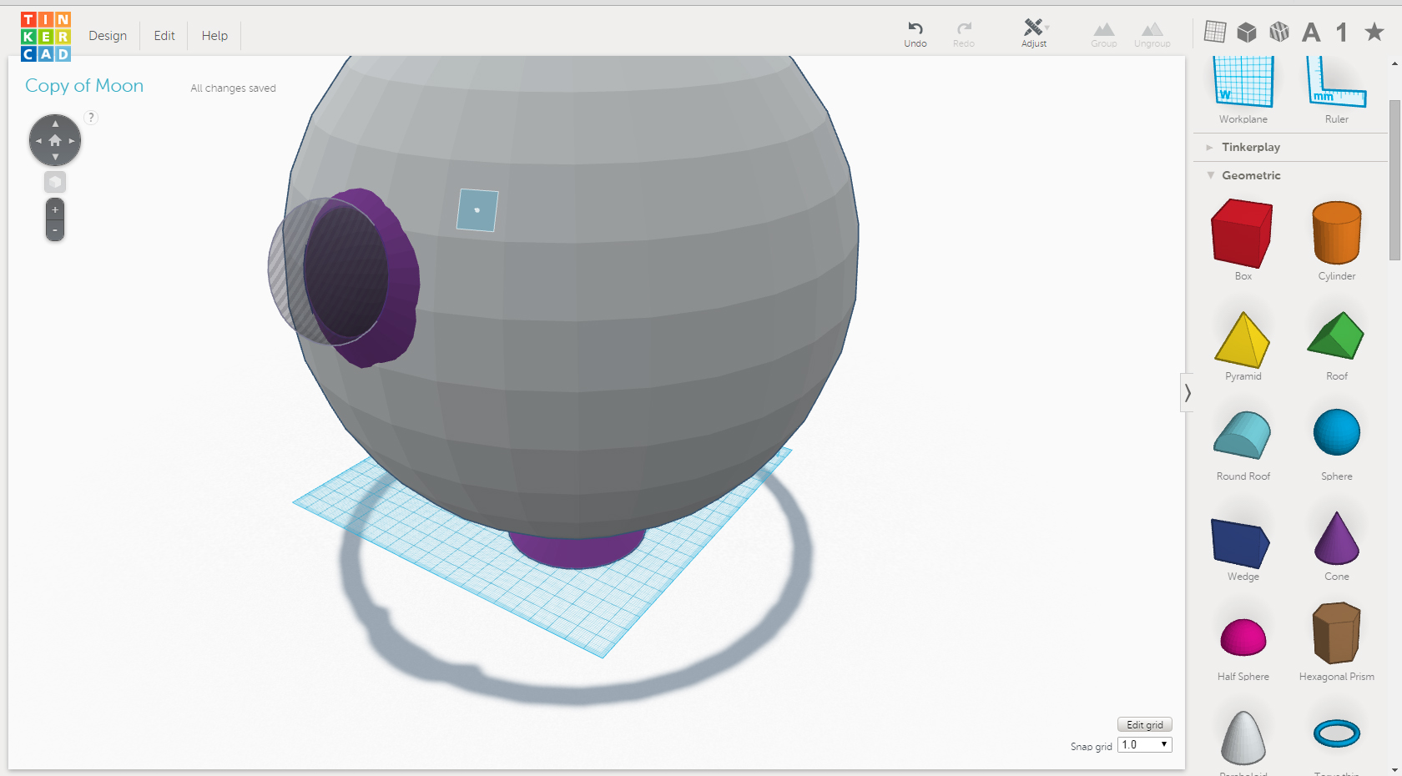The width and height of the screenshot is (1402, 776).
Task: Choose the purple Cone shape
Action: (x=1337, y=538)
